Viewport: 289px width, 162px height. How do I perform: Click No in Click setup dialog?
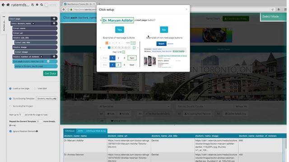pos(164,30)
